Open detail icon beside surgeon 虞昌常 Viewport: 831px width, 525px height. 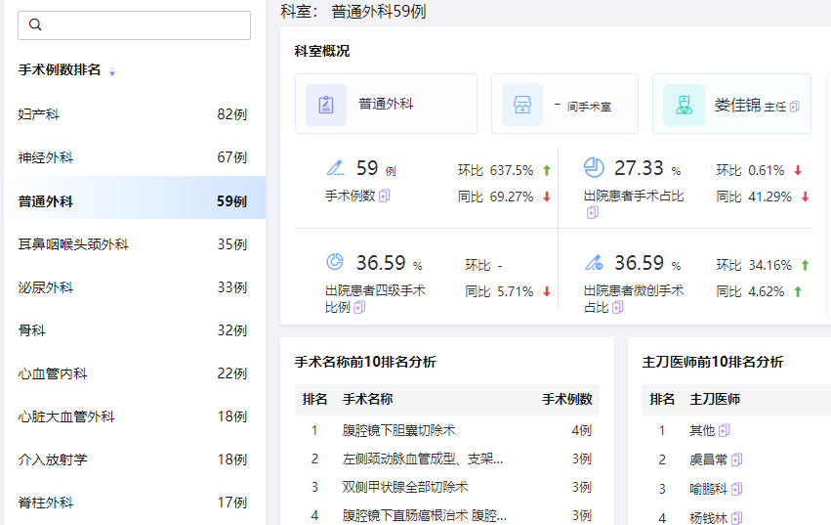(736, 459)
